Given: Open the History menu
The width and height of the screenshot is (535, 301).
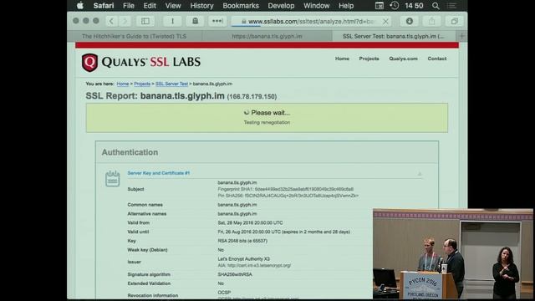Looking at the screenshot, I should tap(201, 6).
